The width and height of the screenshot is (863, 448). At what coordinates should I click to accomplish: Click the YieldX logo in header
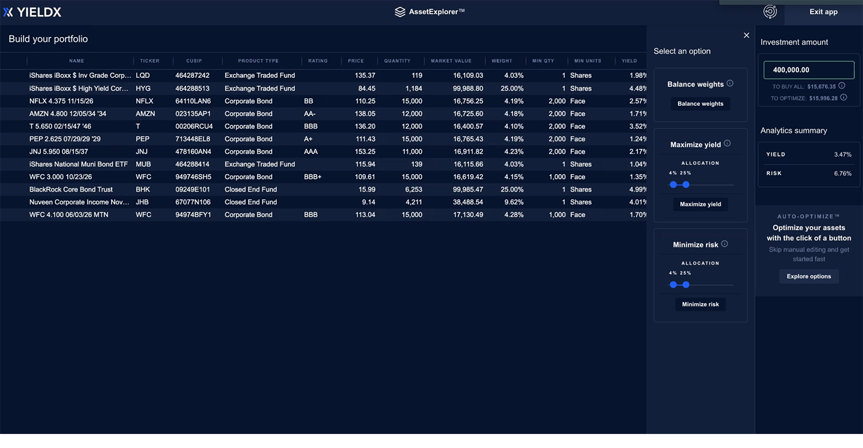point(33,12)
